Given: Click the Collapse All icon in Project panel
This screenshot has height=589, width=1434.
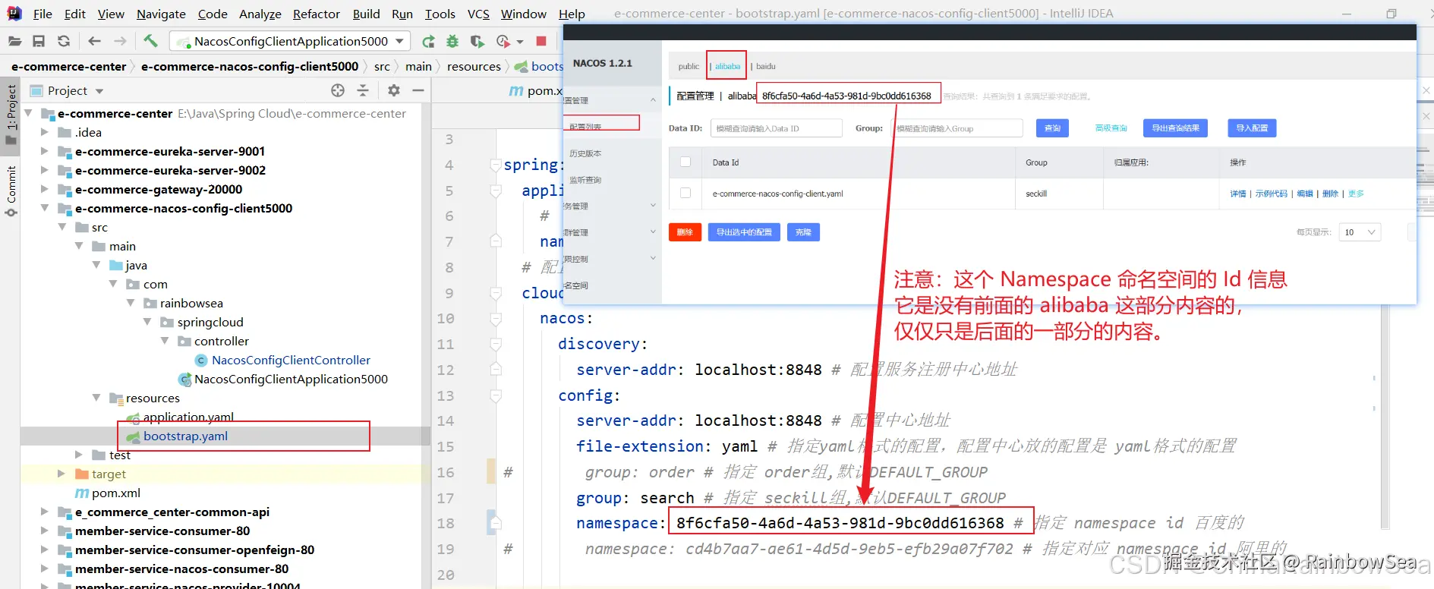Looking at the screenshot, I should point(363,90).
